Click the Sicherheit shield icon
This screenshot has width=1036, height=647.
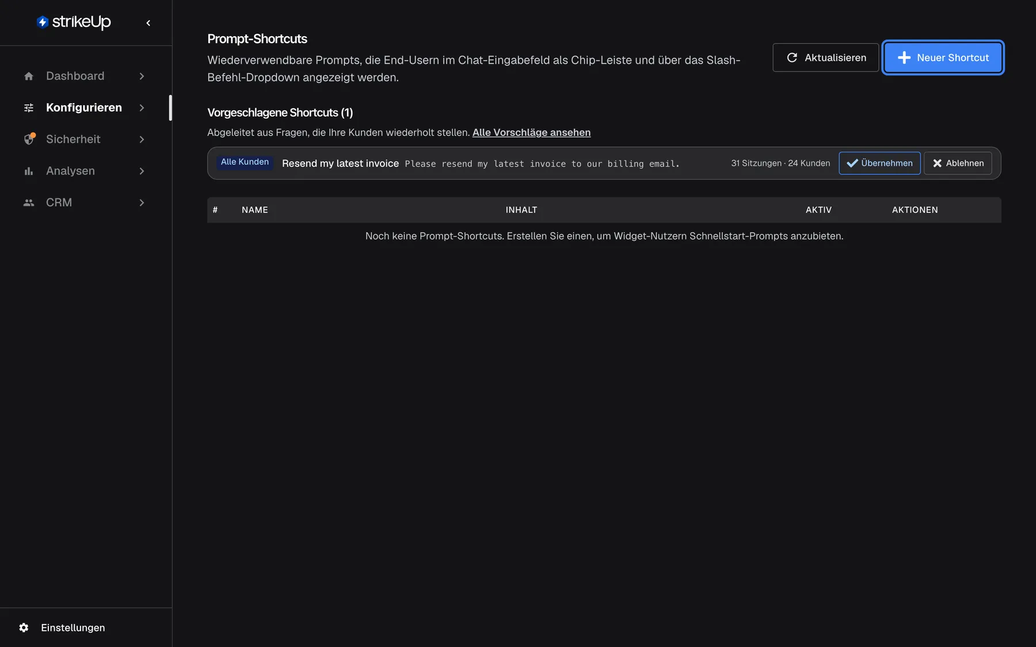(x=29, y=139)
